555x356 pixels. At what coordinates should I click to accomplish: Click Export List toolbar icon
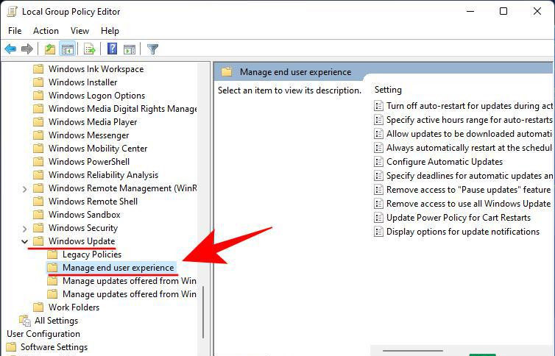coord(90,49)
